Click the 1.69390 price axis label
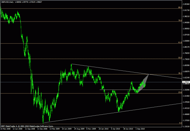The width and height of the screenshot is (190, 131). [x=186, y=65]
